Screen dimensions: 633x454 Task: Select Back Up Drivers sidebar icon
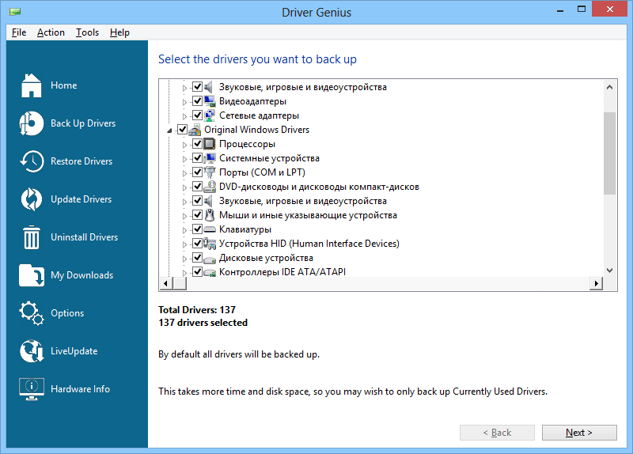tap(31, 123)
